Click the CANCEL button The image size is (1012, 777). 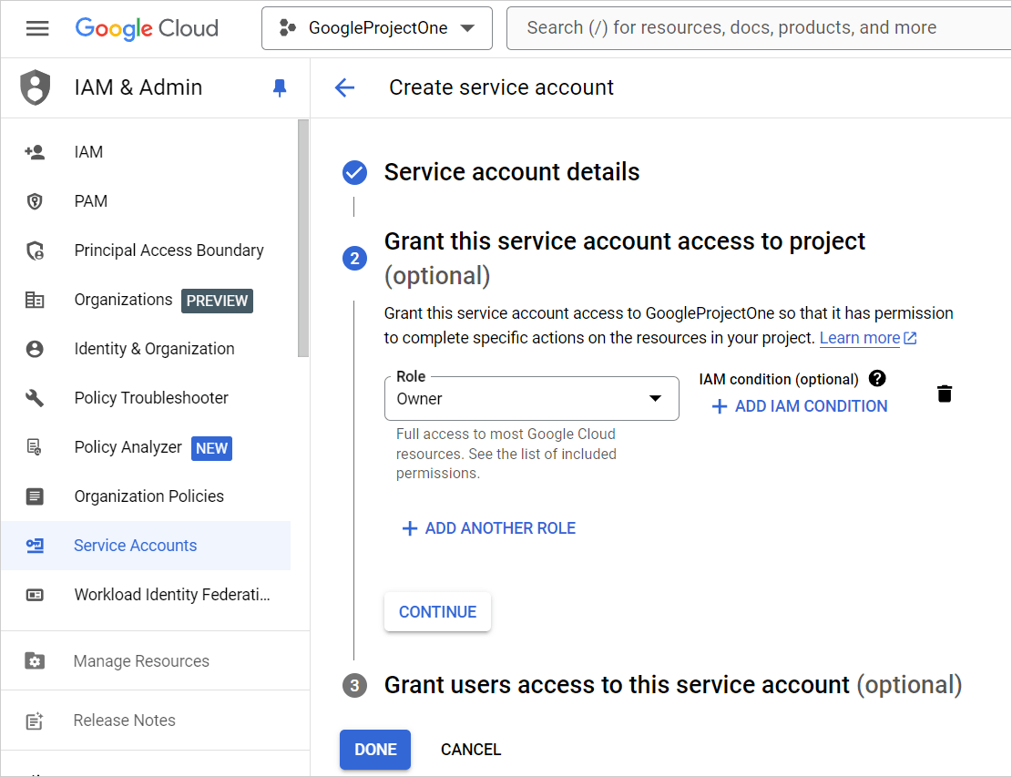pyautogui.click(x=471, y=750)
